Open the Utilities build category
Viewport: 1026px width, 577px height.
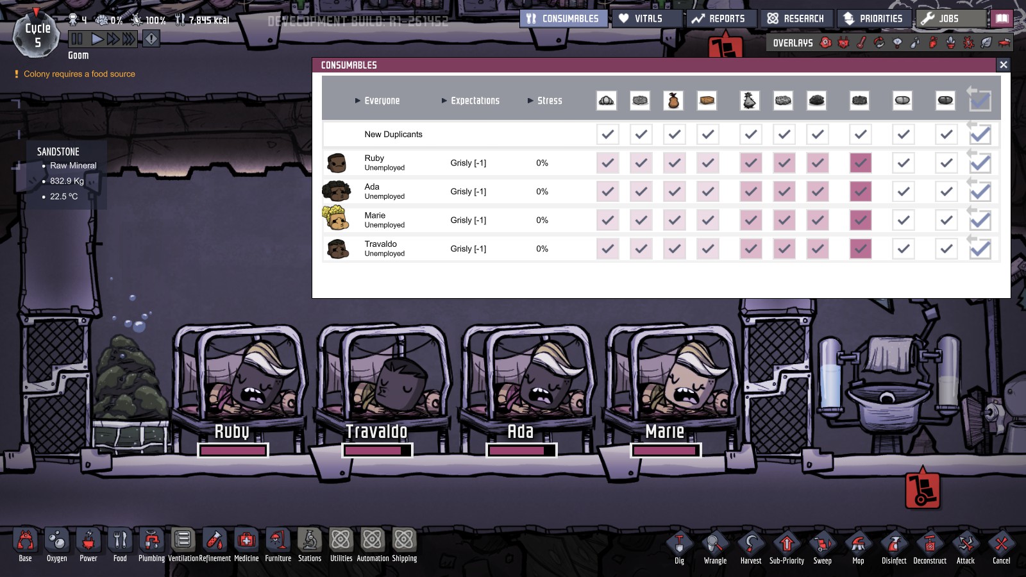pyautogui.click(x=341, y=546)
